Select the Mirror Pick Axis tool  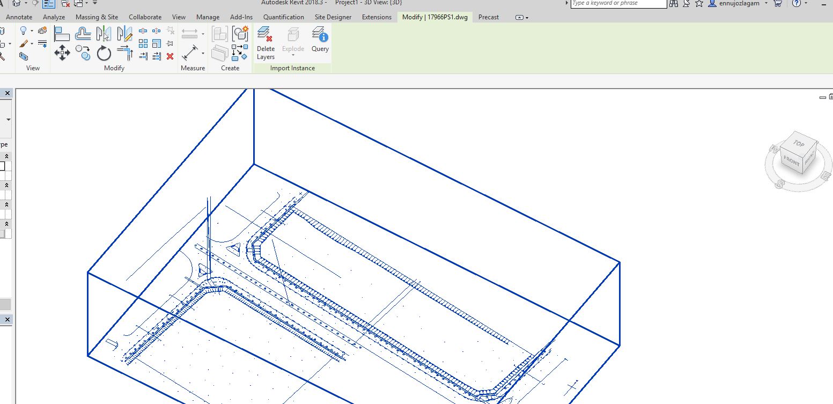coord(103,33)
